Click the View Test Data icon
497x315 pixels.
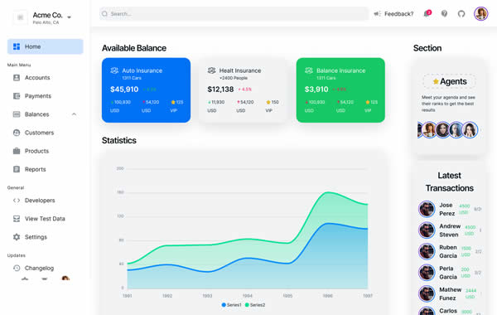[17, 219]
